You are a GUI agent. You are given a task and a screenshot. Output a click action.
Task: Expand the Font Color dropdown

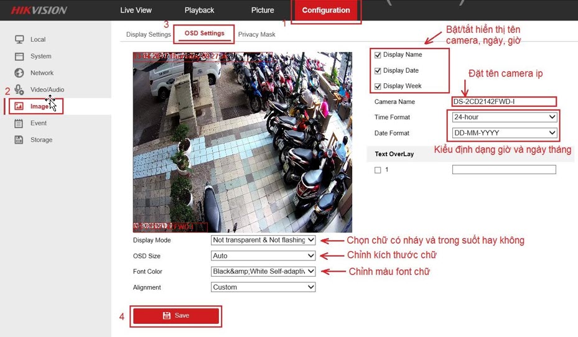(x=263, y=271)
